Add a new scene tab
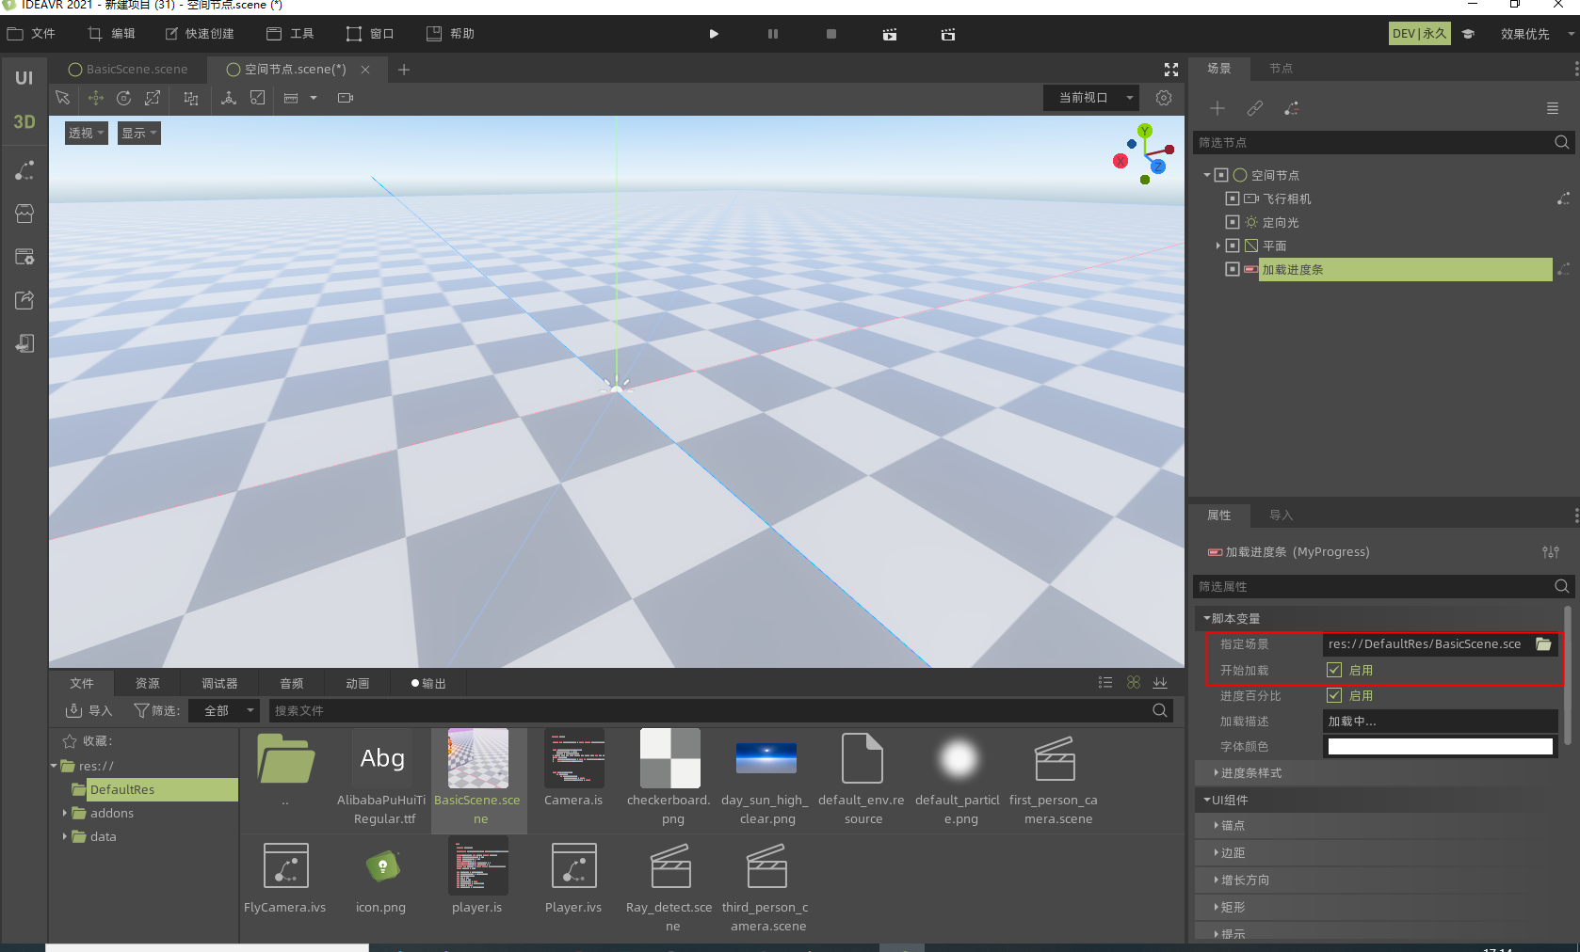The width and height of the screenshot is (1580, 952). click(404, 70)
